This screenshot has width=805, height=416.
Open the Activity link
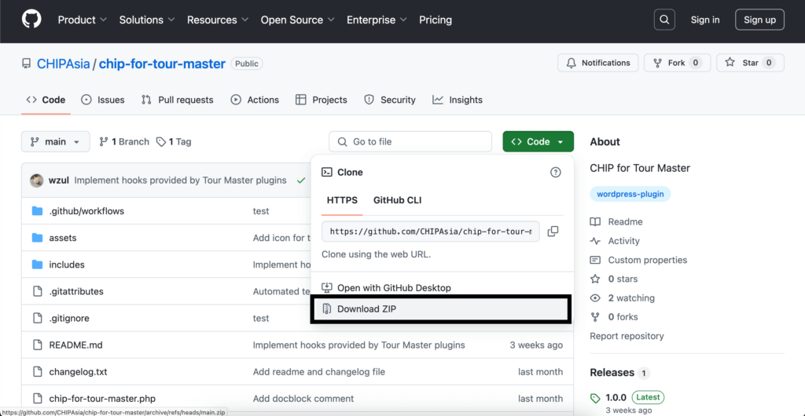pos(615,241)
